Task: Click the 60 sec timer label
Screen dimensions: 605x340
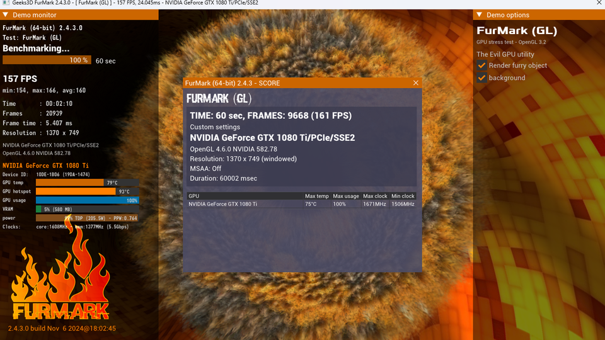Action: point(105,61)
